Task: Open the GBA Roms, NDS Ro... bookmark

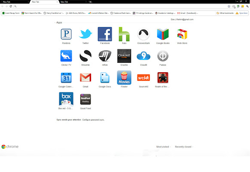Action: (x=76, y=13)
